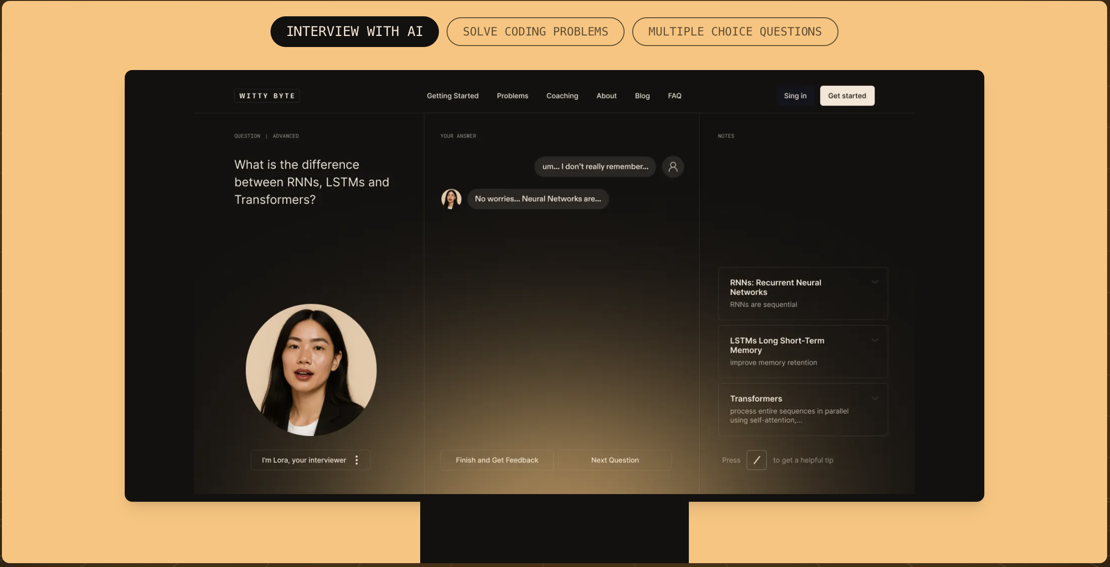
Task: Select the Interview with AI tab
Action: [x=354, y=32]
